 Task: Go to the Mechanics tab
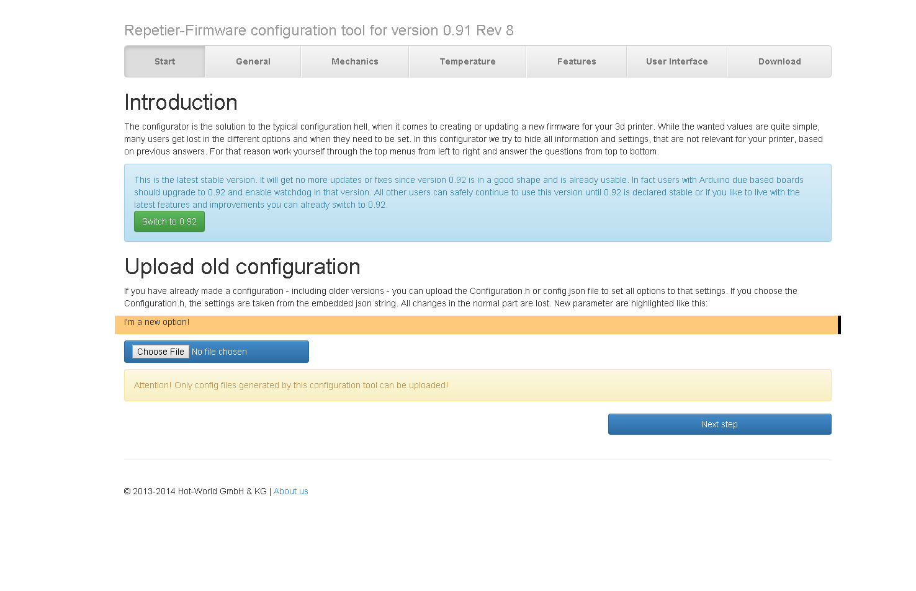[354, 61]
